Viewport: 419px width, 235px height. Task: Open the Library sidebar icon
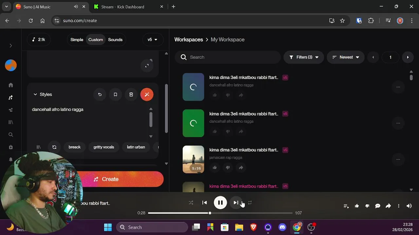tap(11, 122)
